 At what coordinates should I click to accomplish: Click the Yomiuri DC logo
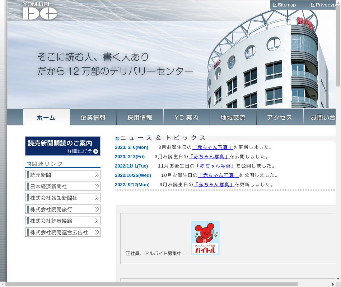(40, 11)
